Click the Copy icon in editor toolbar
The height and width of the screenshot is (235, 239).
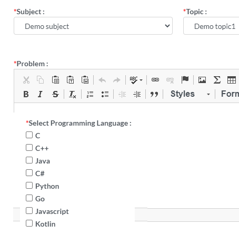41,80
